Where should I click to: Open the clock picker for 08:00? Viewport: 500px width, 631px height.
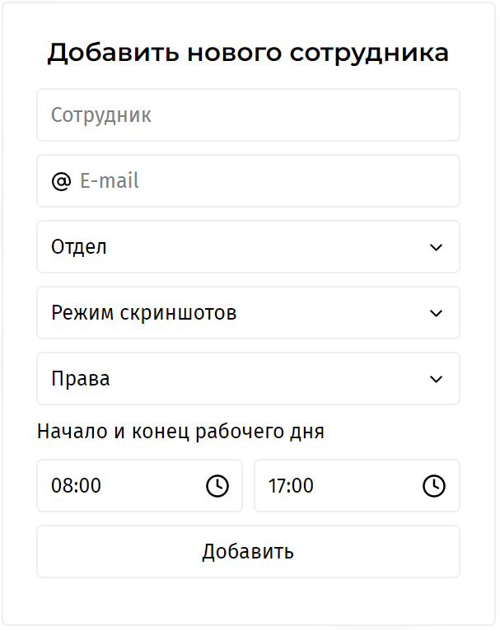tap(217, 486)
